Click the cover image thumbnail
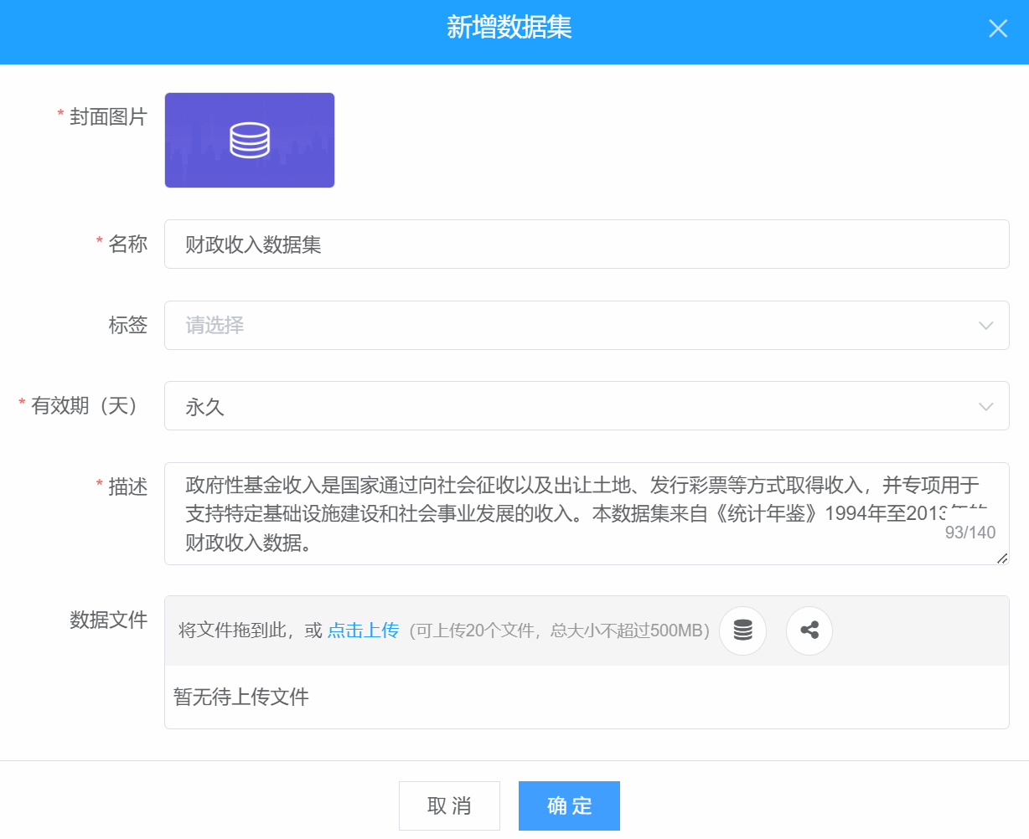This screenshot has width=1029, height=839. 250,140
